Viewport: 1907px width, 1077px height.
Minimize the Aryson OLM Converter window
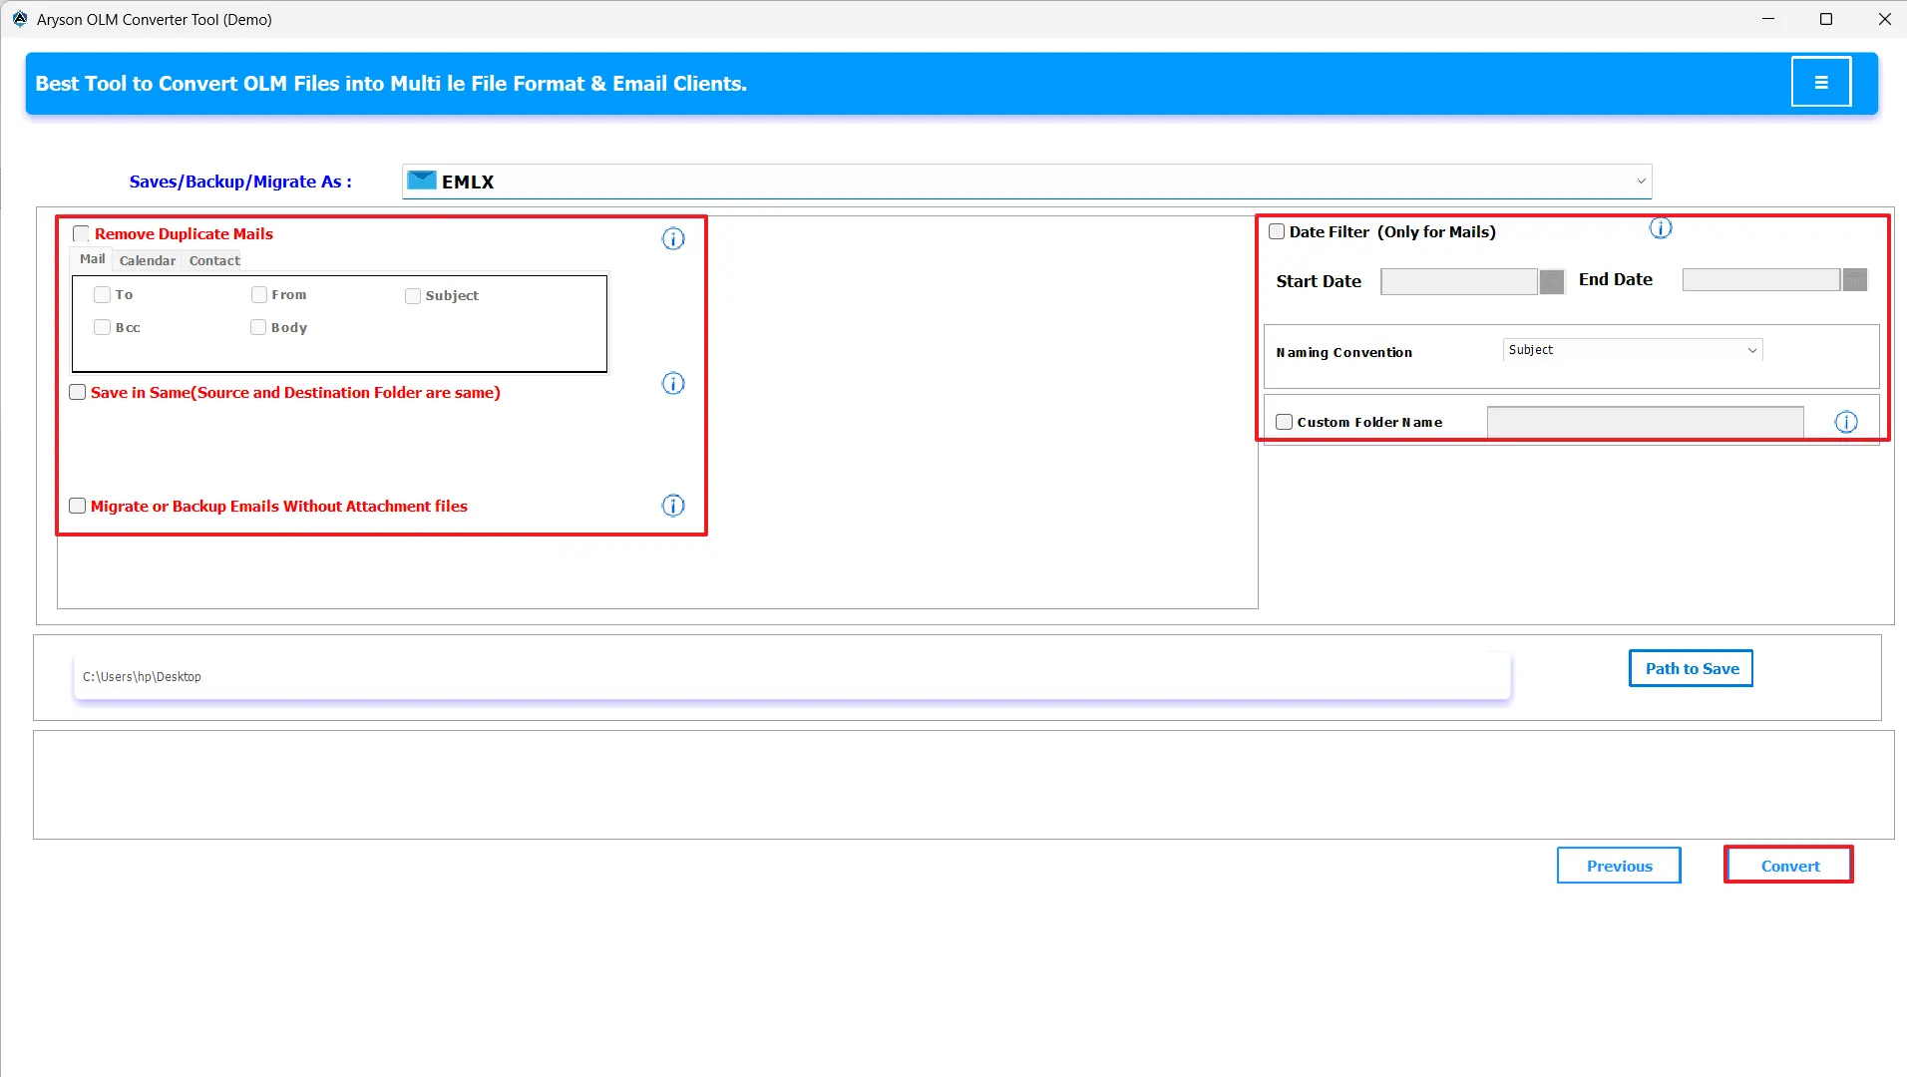pos(1768,19)
